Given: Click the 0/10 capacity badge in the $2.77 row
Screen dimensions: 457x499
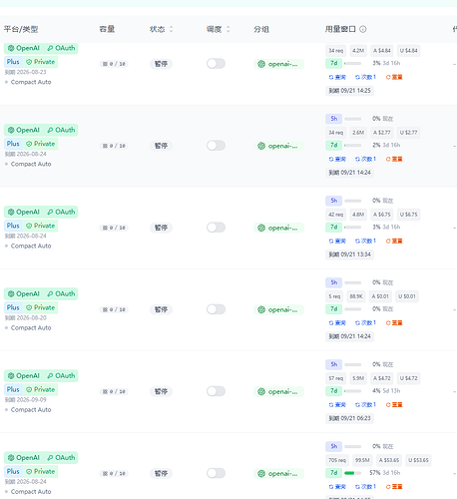Looking at the screenshot, I should click(114, 146).
